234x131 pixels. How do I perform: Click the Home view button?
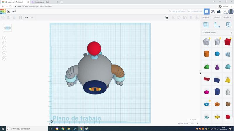coord(4,38)
